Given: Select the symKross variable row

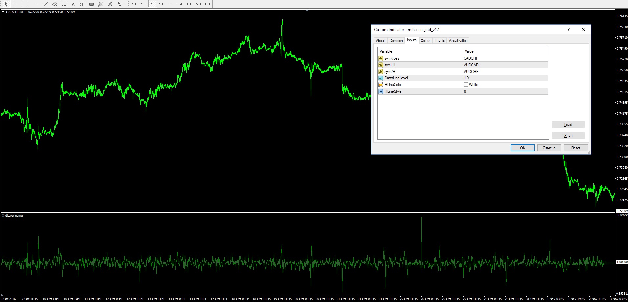Looking at the screenshot, I should click(x=463, y=58).
